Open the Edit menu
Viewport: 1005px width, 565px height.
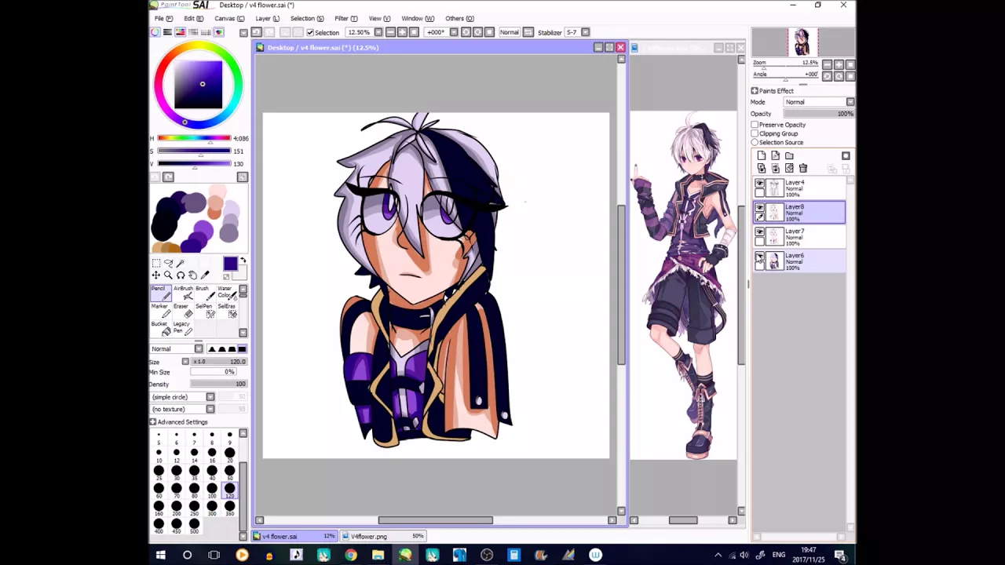click(194, 18)
